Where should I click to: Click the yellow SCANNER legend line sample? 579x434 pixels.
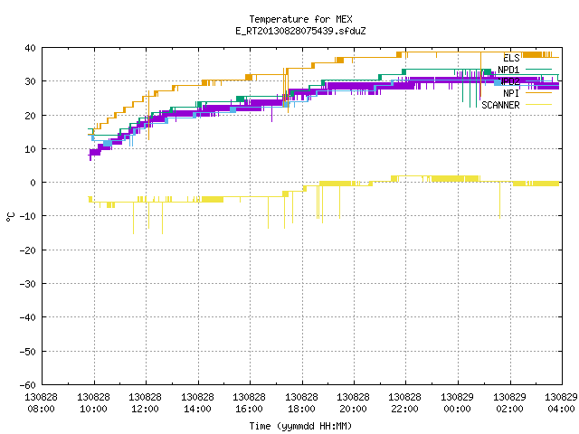click(538, 105)
